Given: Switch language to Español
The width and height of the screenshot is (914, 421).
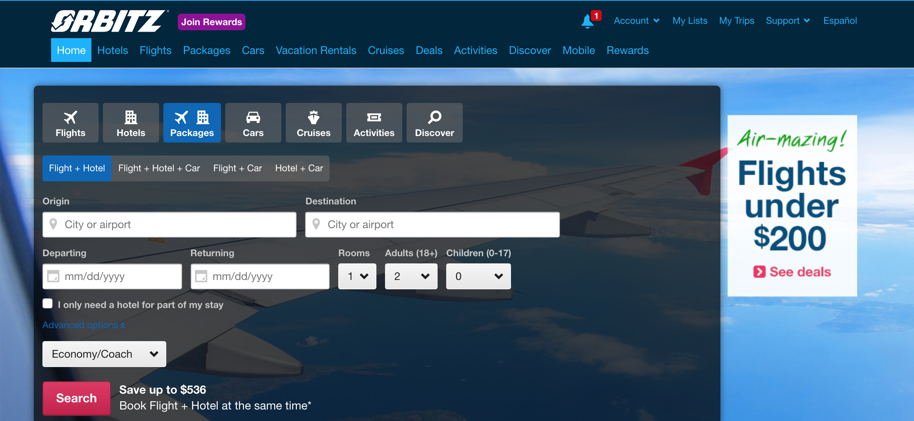Looking at the screenshot, I should pos(840,21).
